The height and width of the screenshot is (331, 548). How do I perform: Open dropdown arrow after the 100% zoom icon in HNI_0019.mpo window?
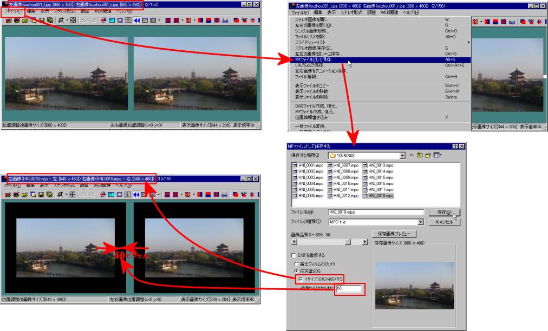click(158, 195)
